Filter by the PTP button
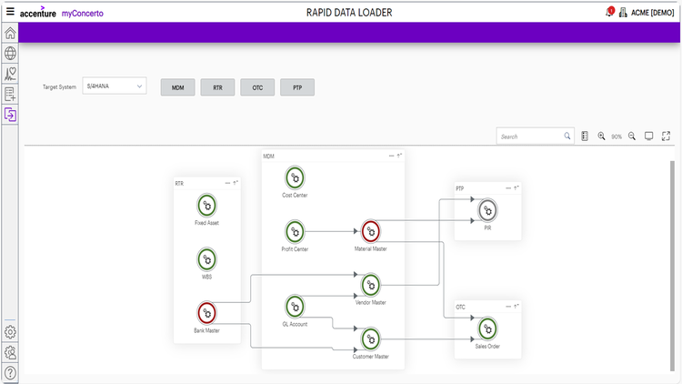The height and width of the screenshot is (384, 682). pos(297,87)
